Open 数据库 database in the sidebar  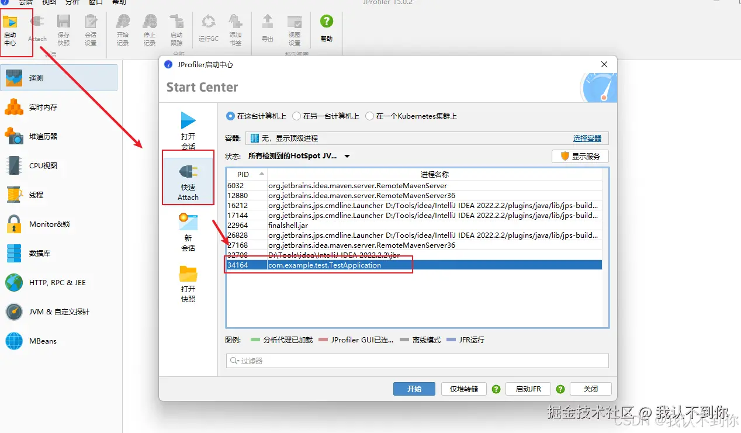pos(58,253)
